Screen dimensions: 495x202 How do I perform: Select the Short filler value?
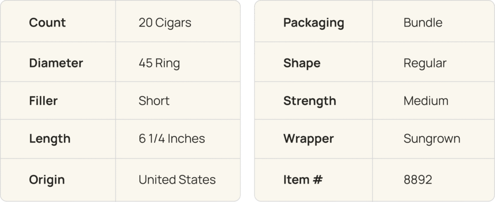(154, 101)
